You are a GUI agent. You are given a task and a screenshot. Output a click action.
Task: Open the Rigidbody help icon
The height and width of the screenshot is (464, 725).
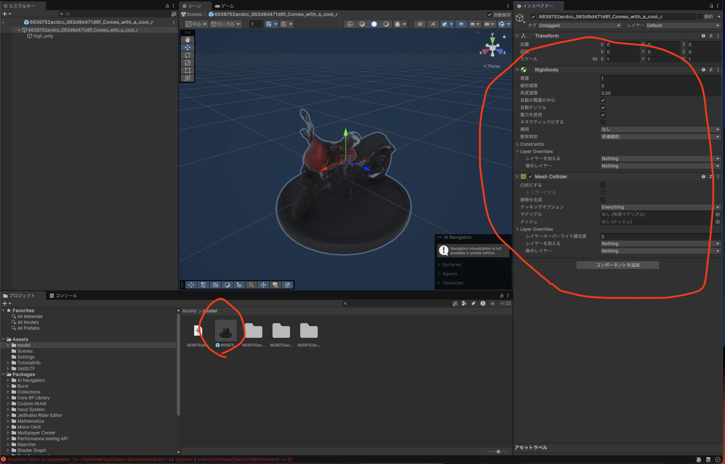point(703,70)
